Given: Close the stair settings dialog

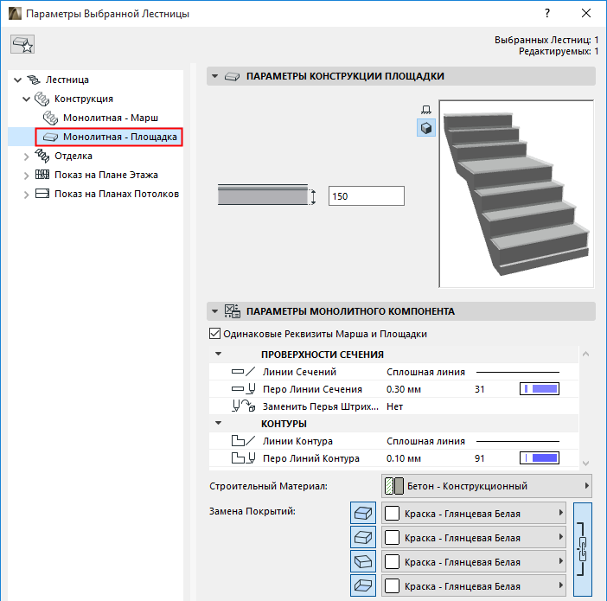Looking at the screenshot, I should coord(586,14).
